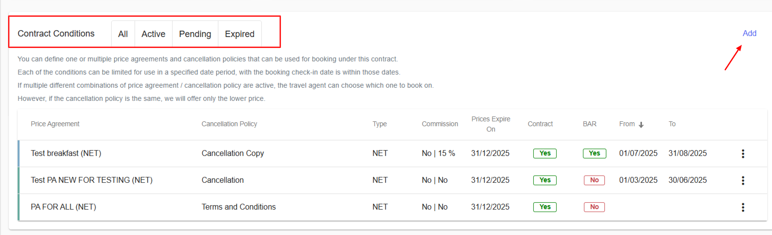Open the Expired conditions tab

pos(239,34)
